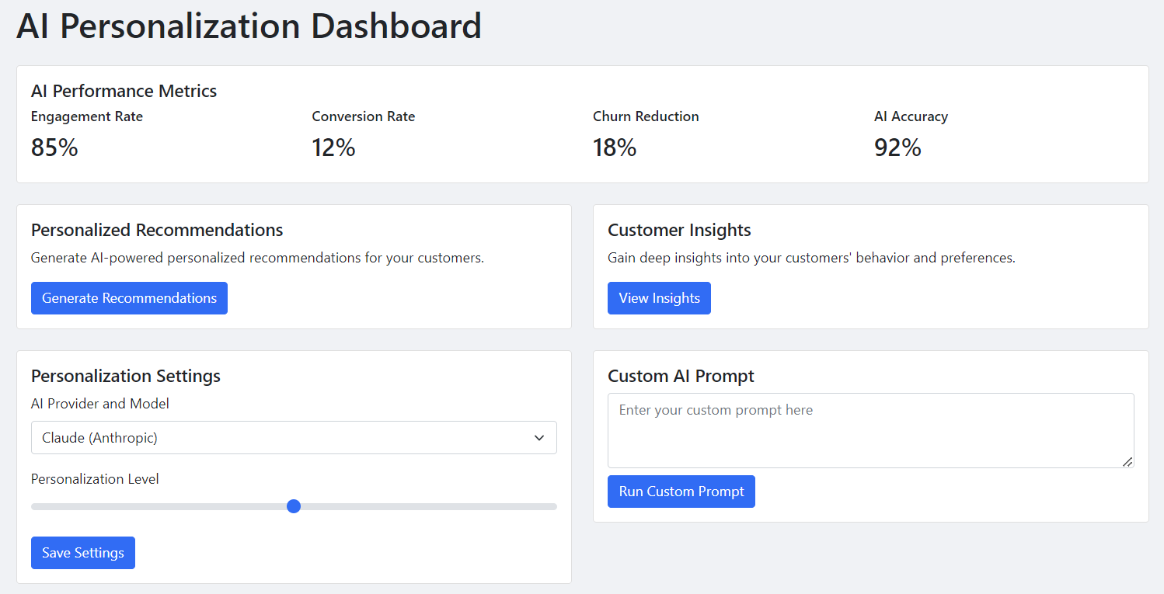The width and height of the screenshot is (1164, 594).
Task: Click the text area resize grip
Action: tap(1127, 462)
